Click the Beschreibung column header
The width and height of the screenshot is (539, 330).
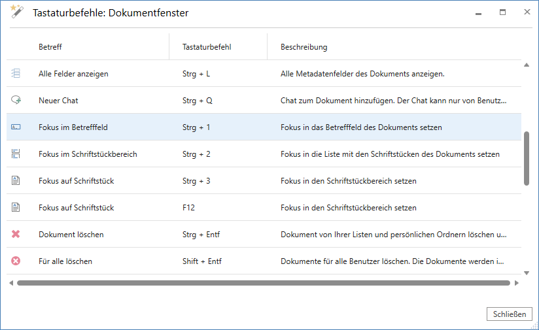(304, 47)
